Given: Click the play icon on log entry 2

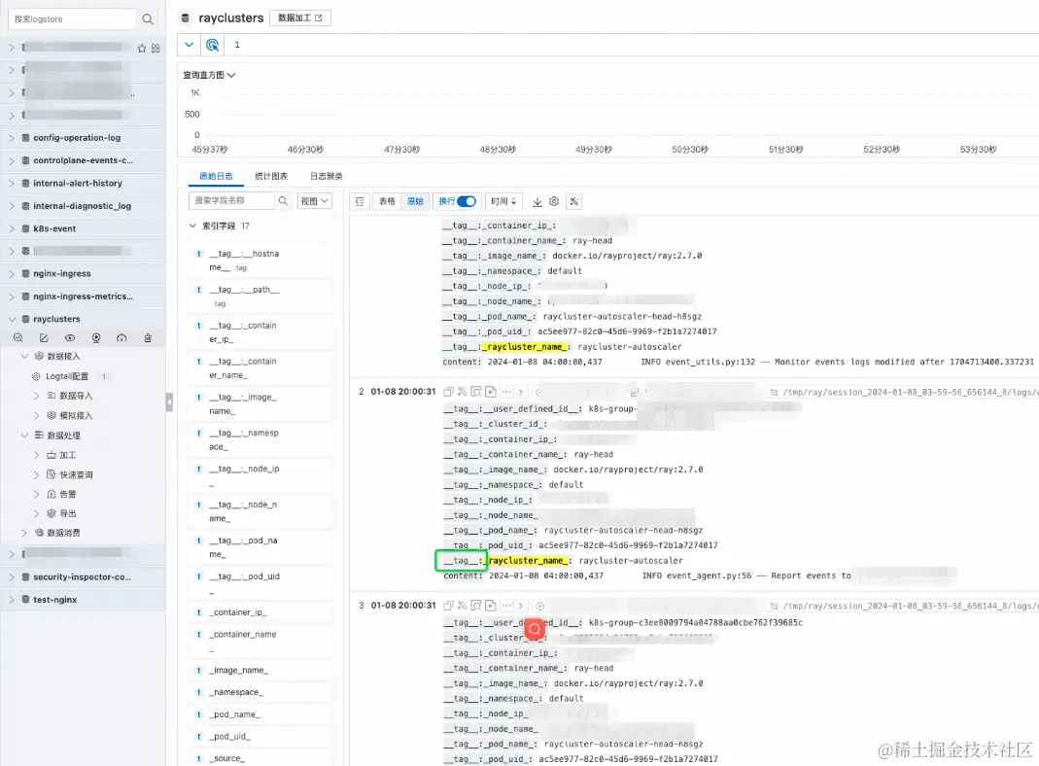Looking at the screenshot, I should [x=491, y=392].
